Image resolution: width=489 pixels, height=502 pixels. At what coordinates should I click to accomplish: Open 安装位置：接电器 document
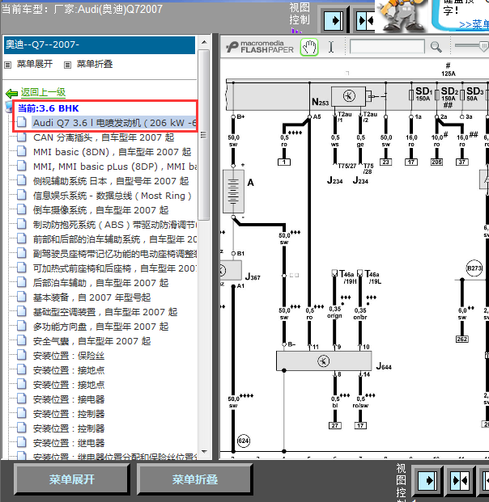click(x=69, y=399)
